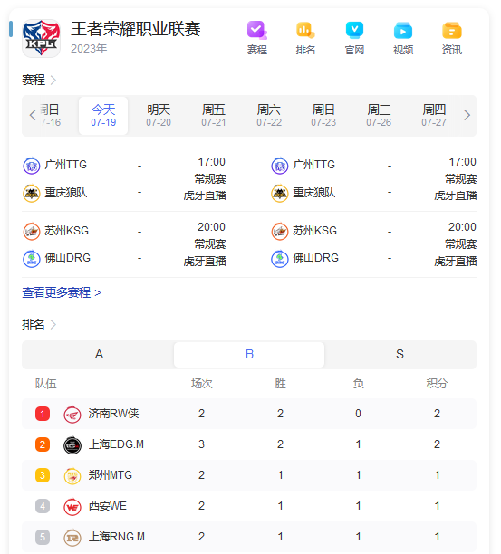The height and width of the screenshot is (554, 501).
Task: Expand the 排名 section header chevron
Action: (53, 324)
